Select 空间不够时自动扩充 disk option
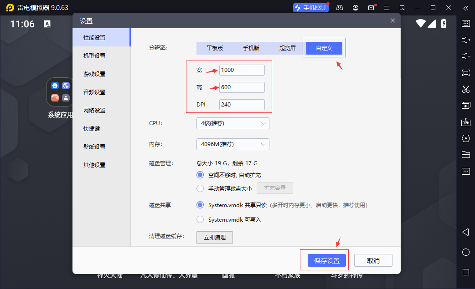The height and width of the screenshot is (289, 475). point(200,175)
